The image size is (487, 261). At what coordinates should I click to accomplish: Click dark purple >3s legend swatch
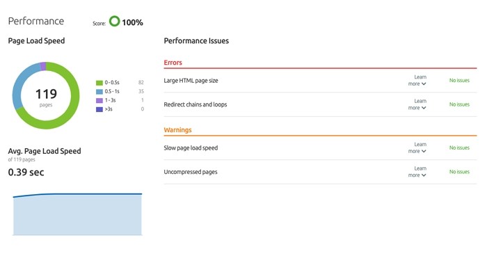point(99,109)
